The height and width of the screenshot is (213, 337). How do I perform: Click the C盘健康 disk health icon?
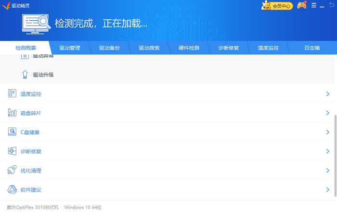pyautogui.click(x=12, y=132)
